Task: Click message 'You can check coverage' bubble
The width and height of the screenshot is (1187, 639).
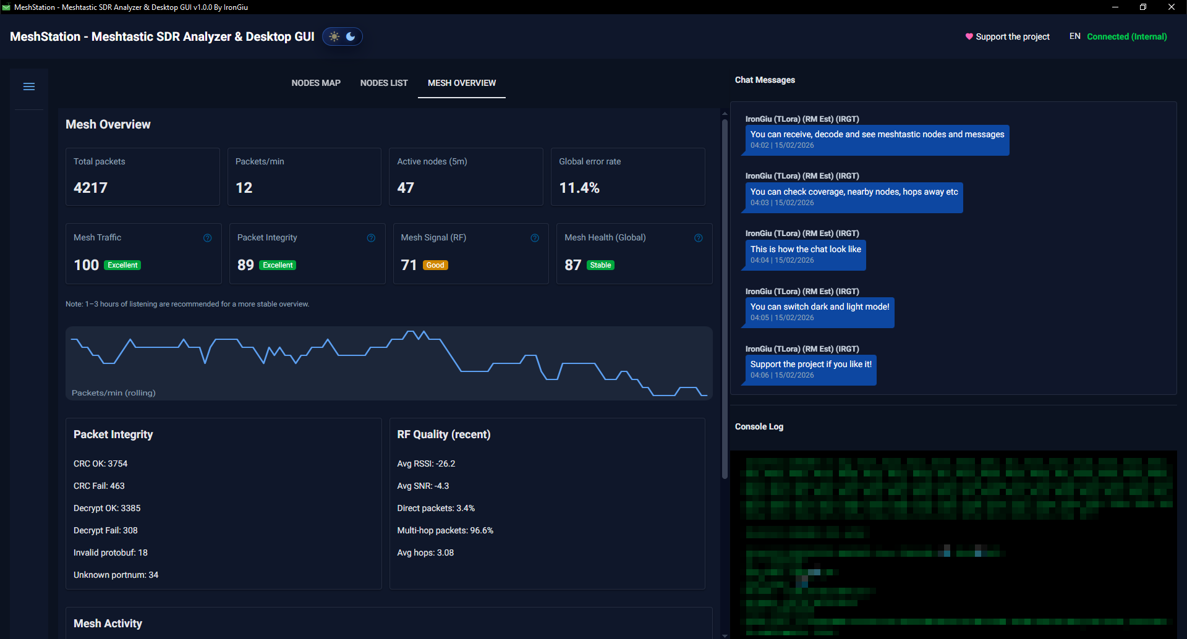Action: point(854,197)
